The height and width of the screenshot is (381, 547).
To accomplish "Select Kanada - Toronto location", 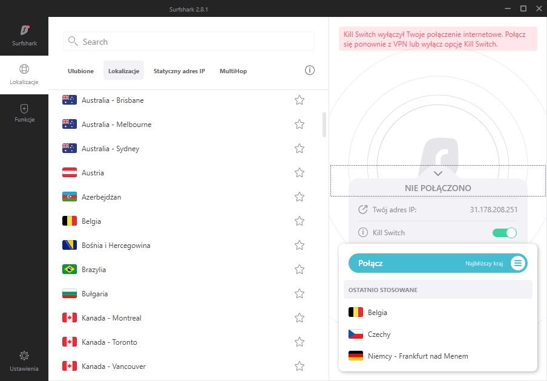I will click(188, 342).
